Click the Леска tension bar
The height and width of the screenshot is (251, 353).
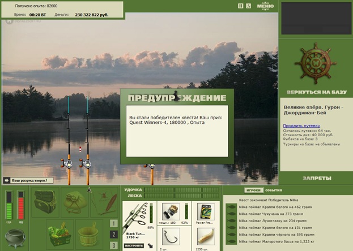[x=181, y=196]
